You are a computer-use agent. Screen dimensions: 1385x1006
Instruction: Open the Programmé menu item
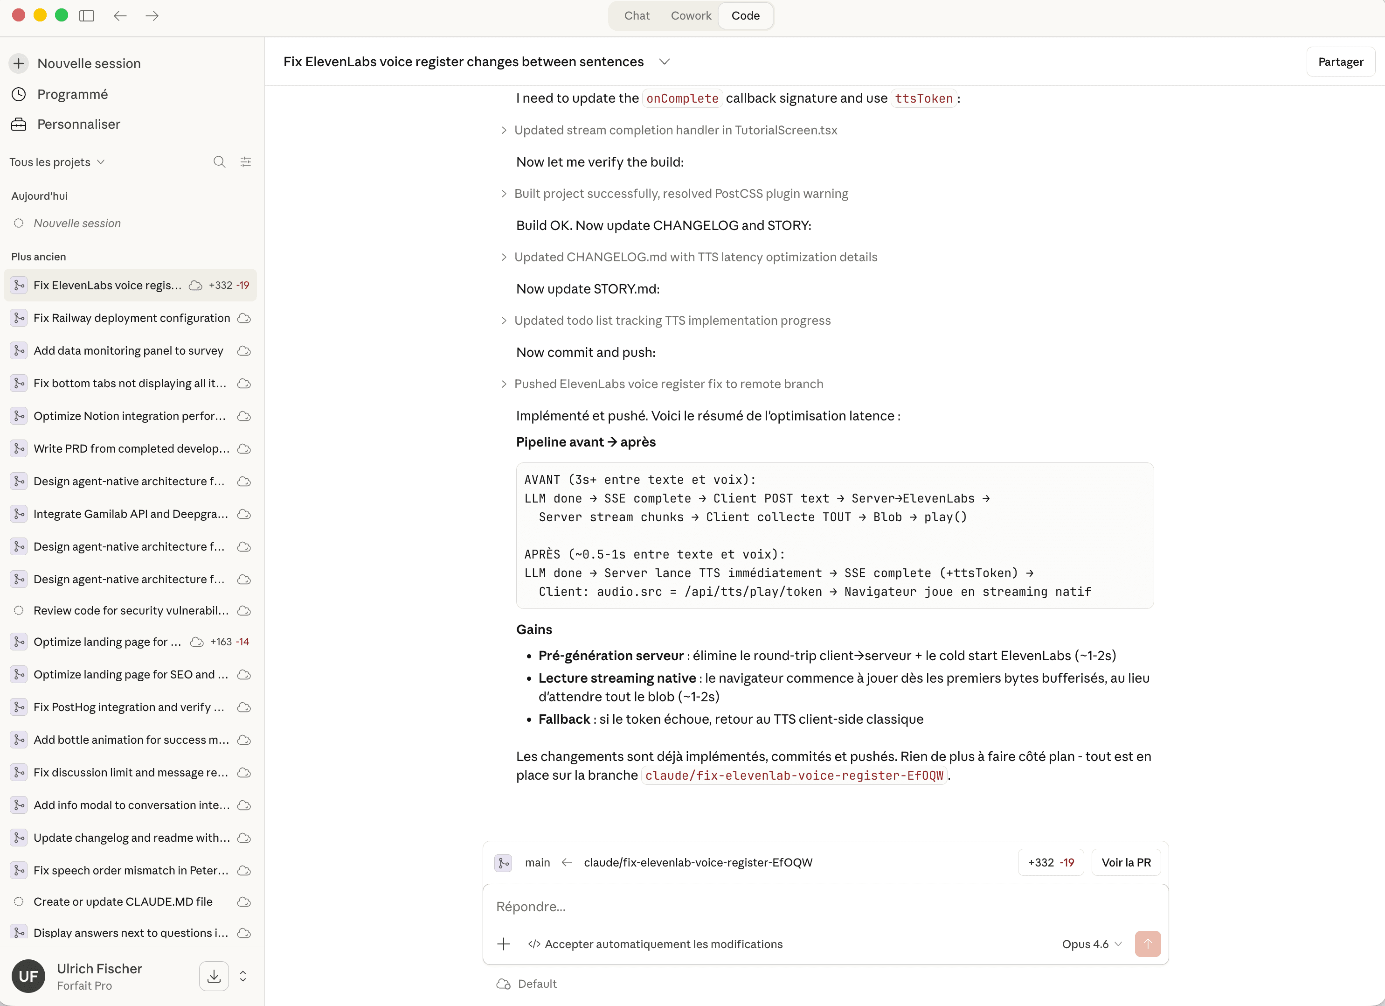72,94
